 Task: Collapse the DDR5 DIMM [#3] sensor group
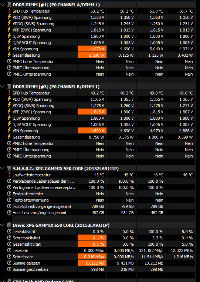2,86
